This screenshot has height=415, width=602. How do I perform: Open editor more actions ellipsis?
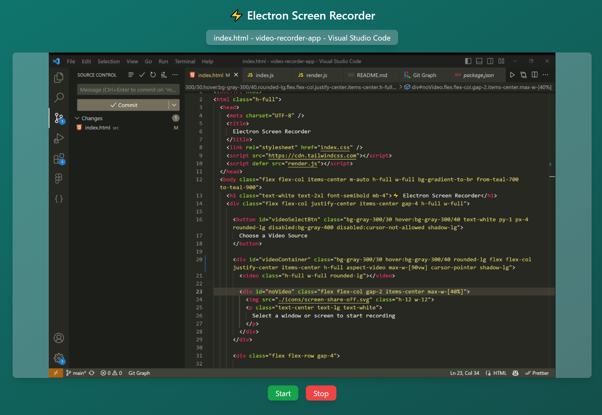[546, 75]
